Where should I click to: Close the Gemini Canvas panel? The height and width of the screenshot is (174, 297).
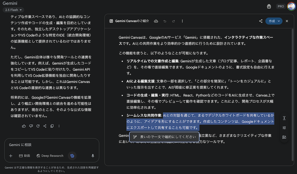click(287, 21)
